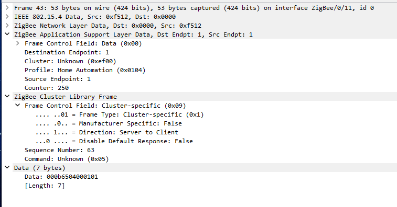Viewport: 397px width, 207px height.
Task: Expand the Frame 43 tree row
Action: point(7,8)
